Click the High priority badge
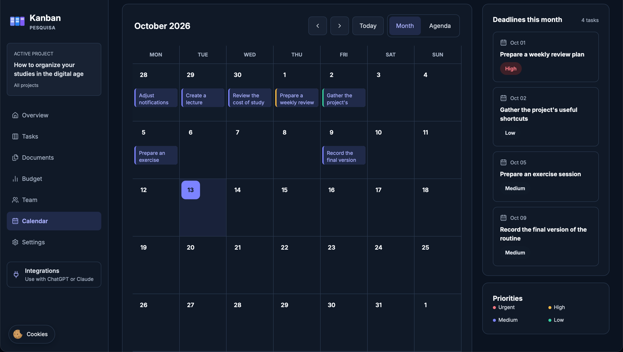Screen dimensions: 623x352 coord(510,69)
